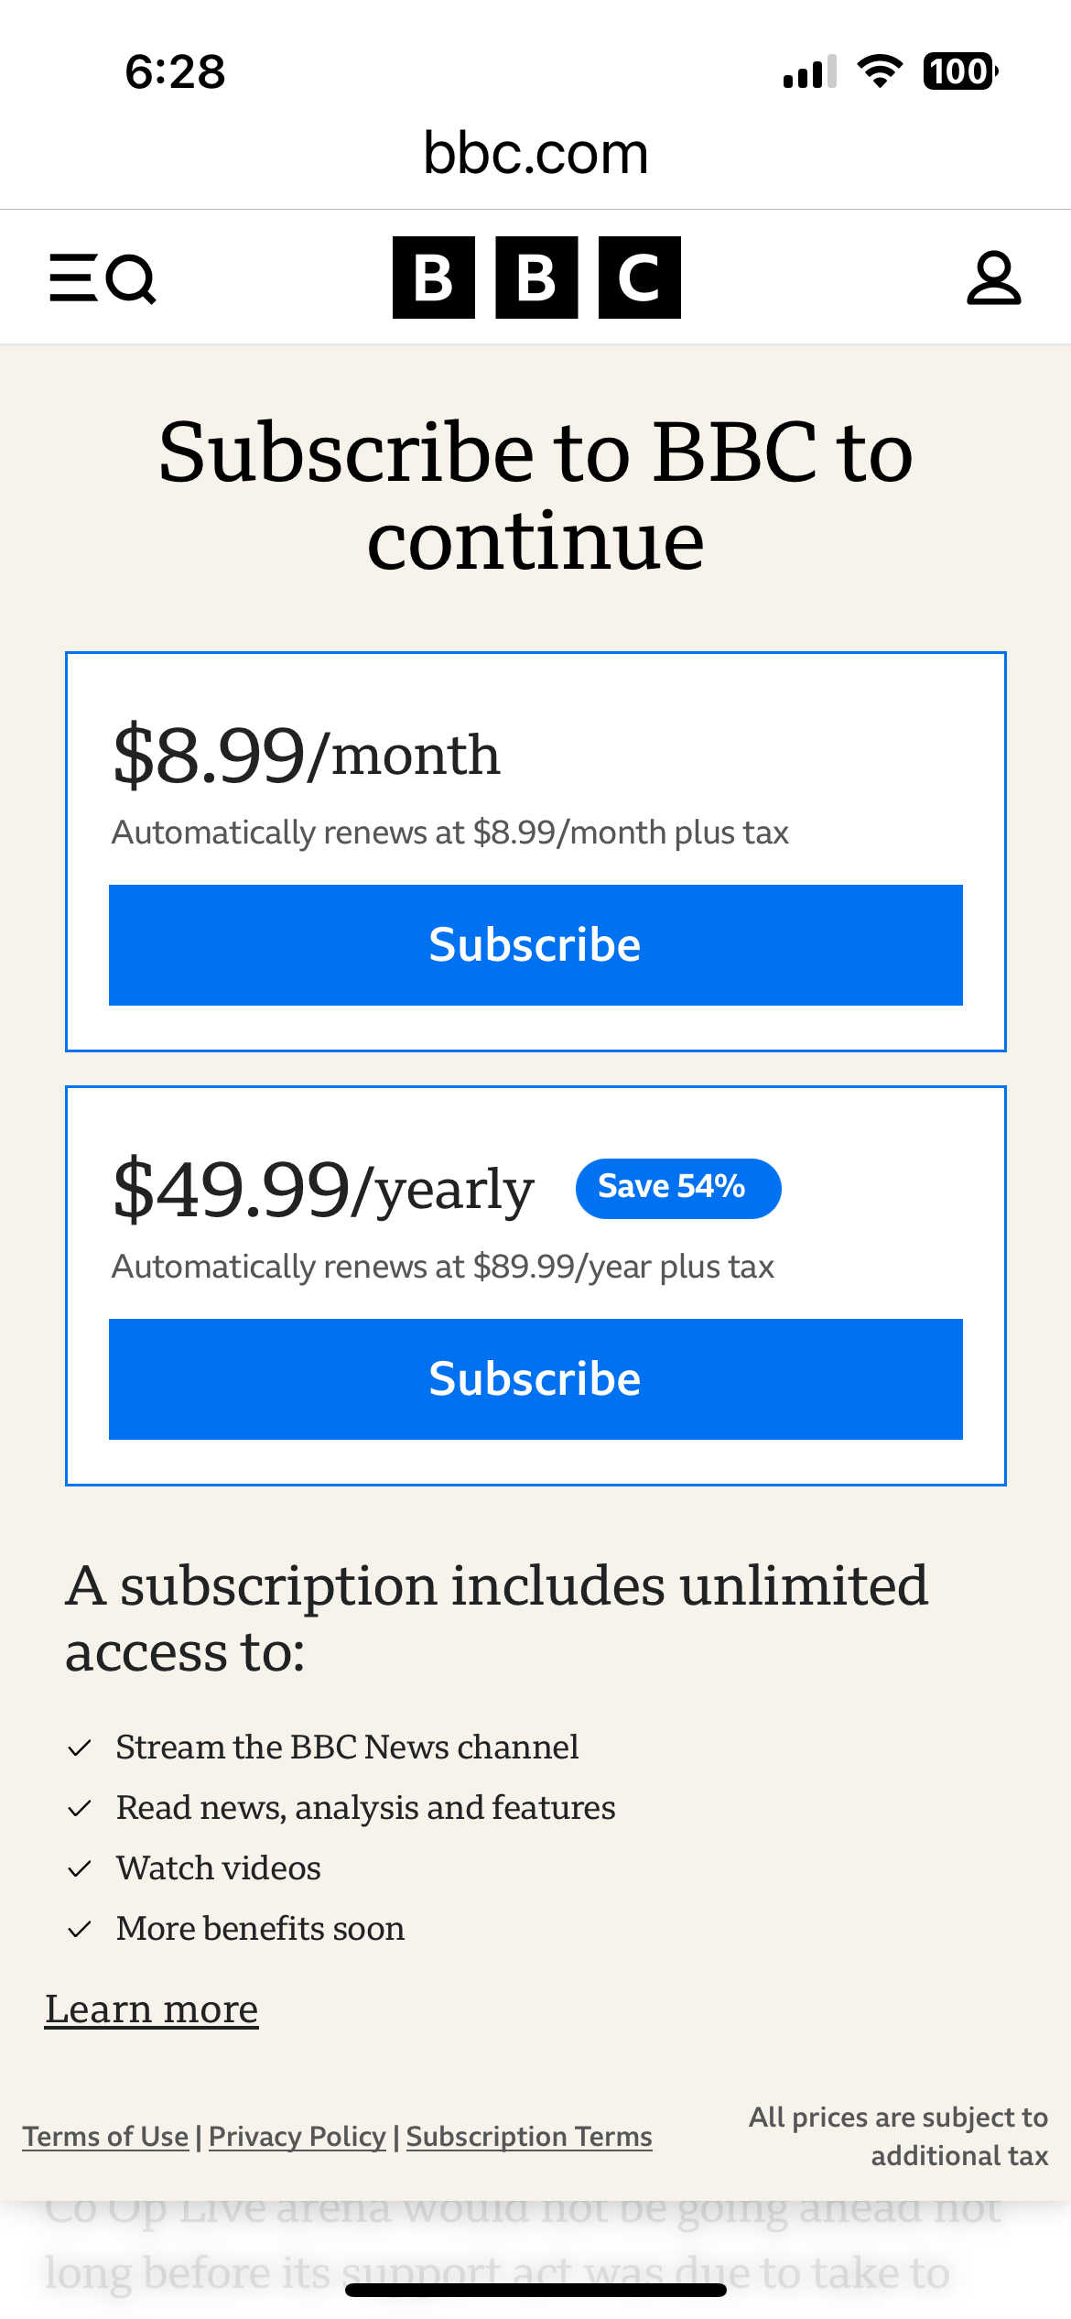
Task: Tap the bbc.com address bar
Action: 535,154
